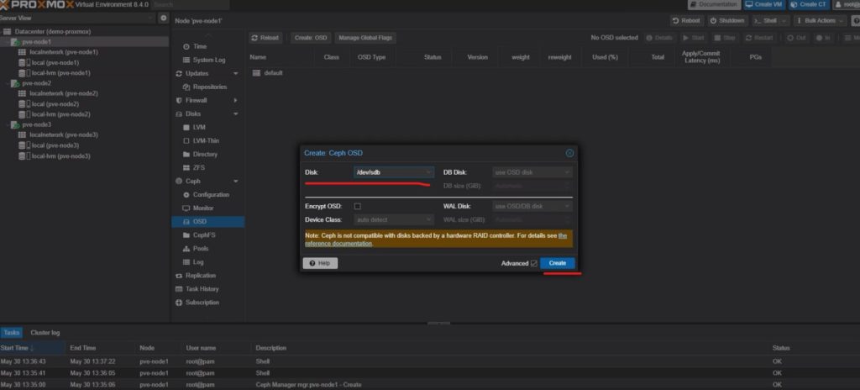This screenshot has height=390, width=860.
Task: Open Task History in the sidebar
Action: pyautogui.click(x=202, y=288)
